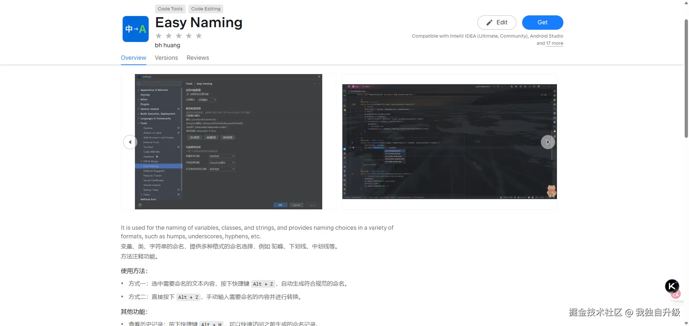Open the Overview tab
689x326 pixels.
(x=133, y=58)
